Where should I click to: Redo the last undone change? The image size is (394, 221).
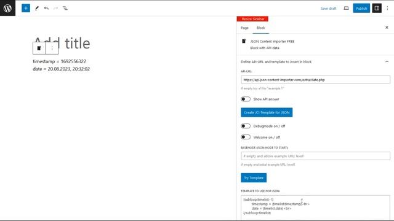[x=55, y=8]
